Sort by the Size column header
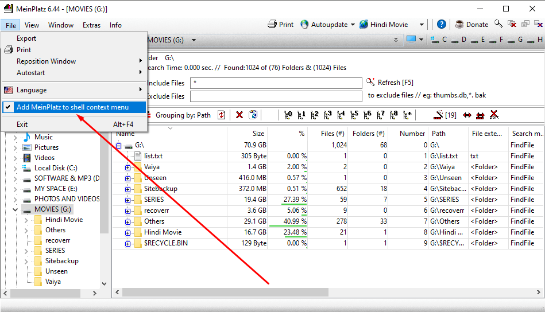The image size is (545, 312). [247, 134]
